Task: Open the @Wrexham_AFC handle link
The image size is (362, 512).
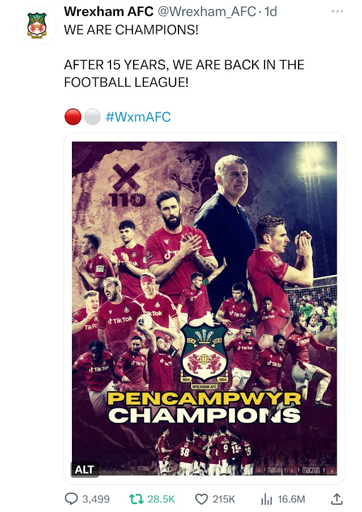Action: [x=207, y=12]
